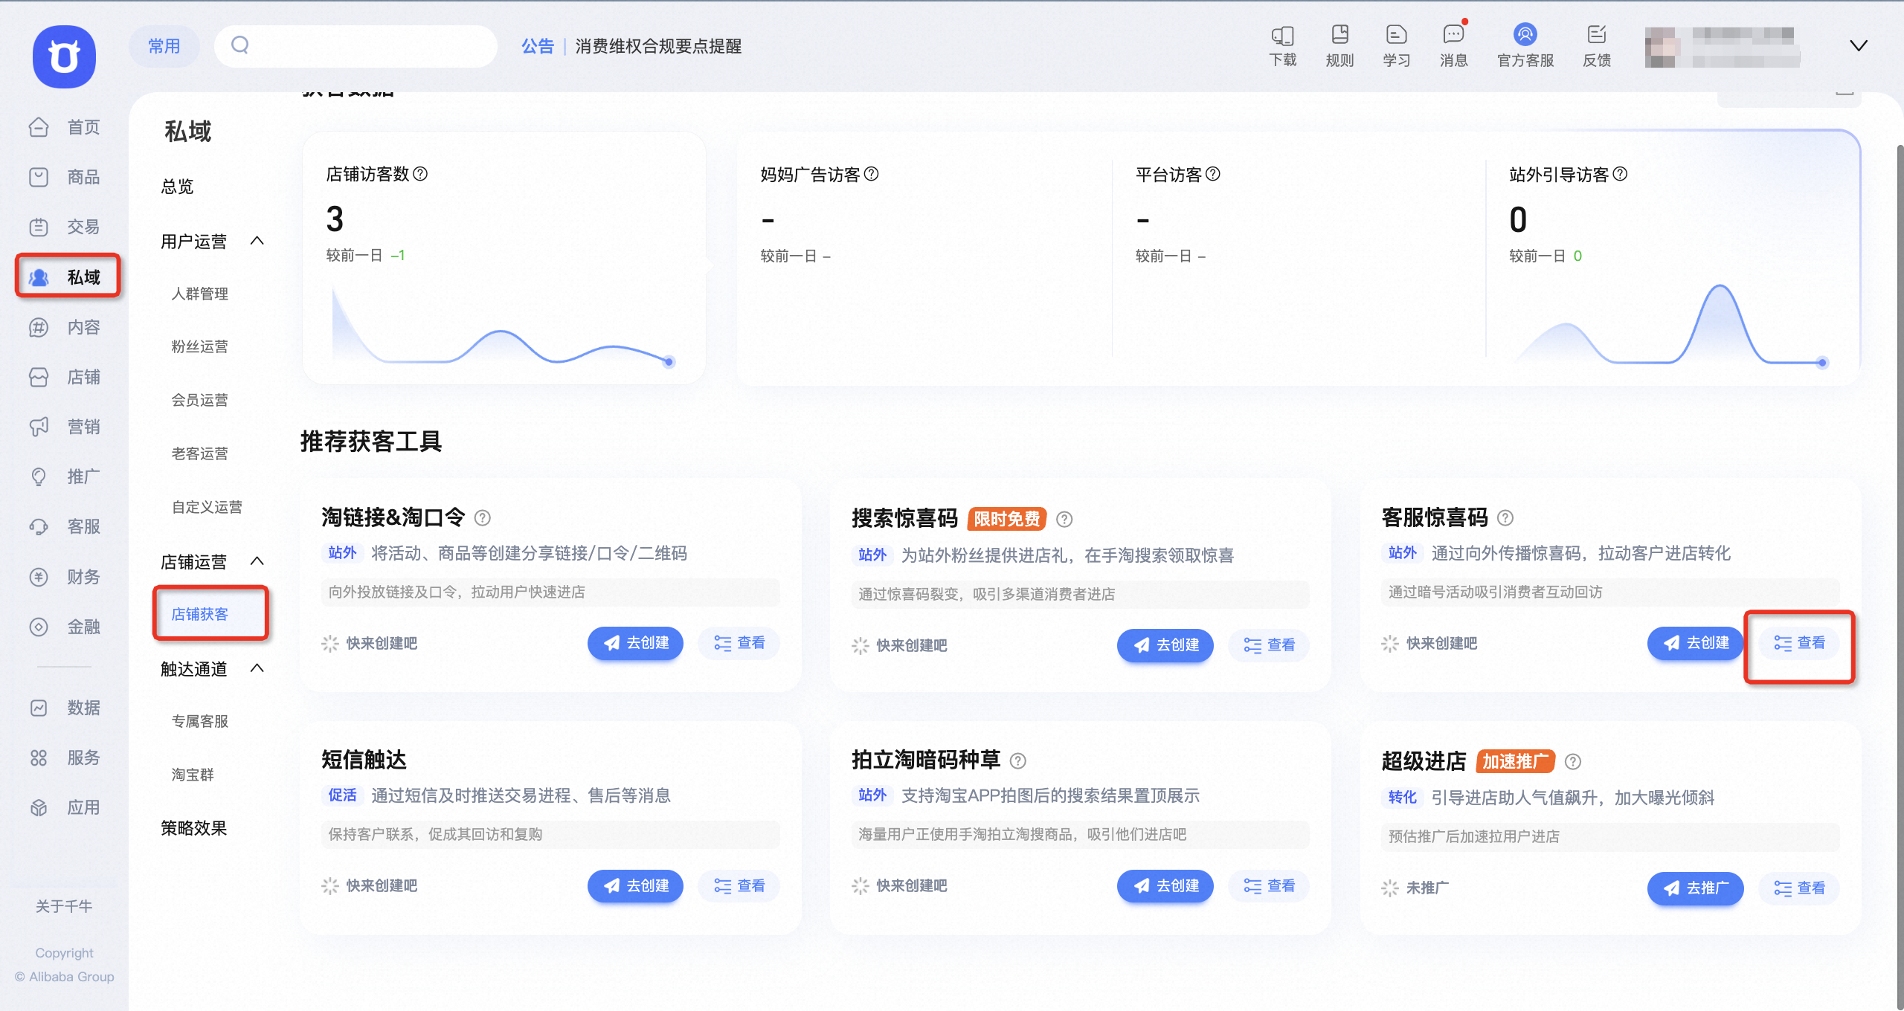
Task: Click the Qianniu logo icon
Action: click(64, 56)
